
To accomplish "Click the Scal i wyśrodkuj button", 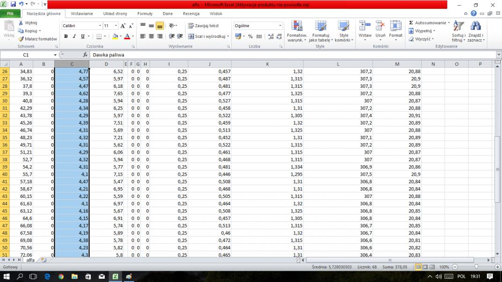I will click(207, 36).
